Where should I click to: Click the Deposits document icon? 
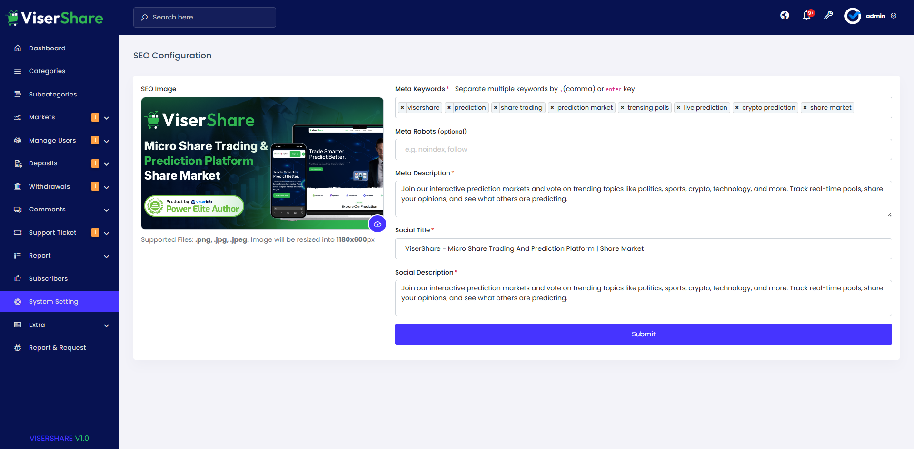point(18,163)
